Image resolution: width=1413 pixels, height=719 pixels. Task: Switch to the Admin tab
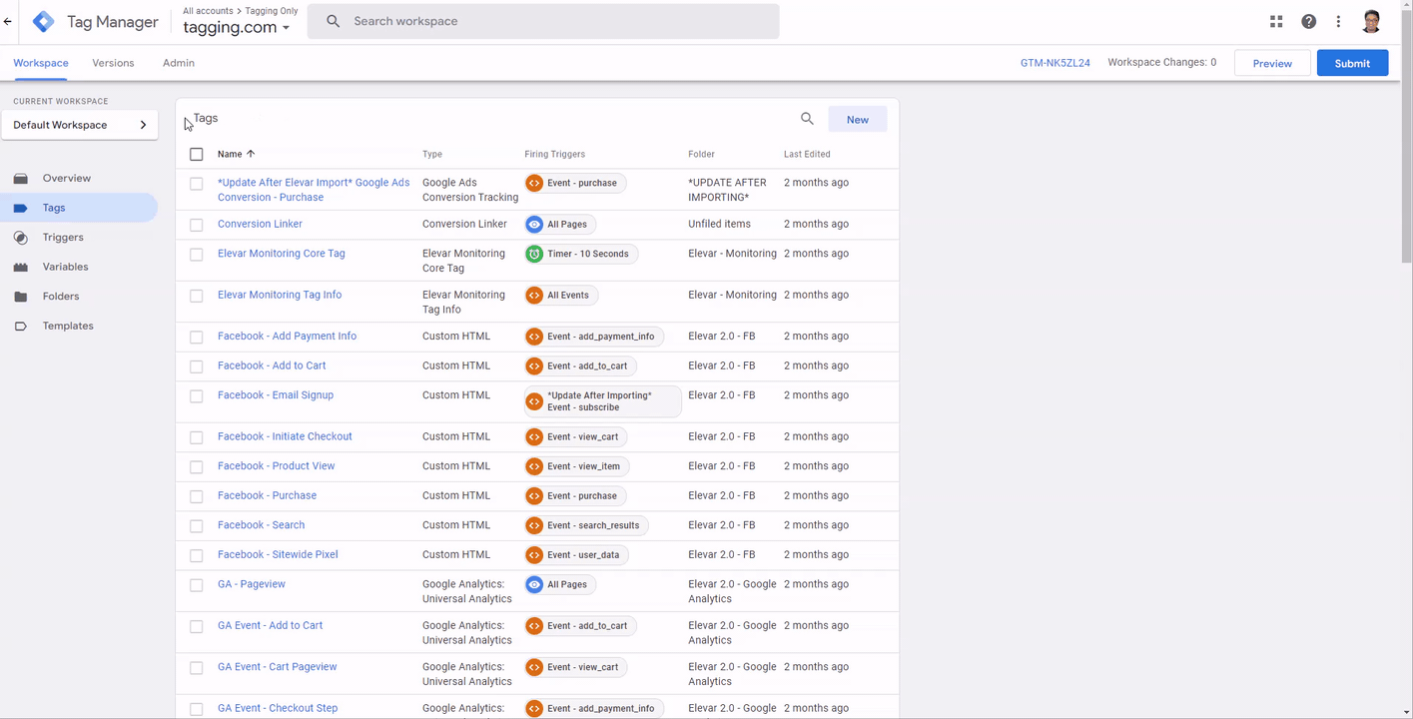click(179, 63)
